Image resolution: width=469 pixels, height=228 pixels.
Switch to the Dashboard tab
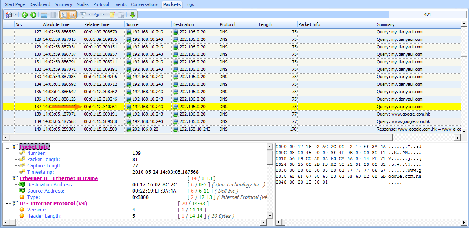pos(40,4)
